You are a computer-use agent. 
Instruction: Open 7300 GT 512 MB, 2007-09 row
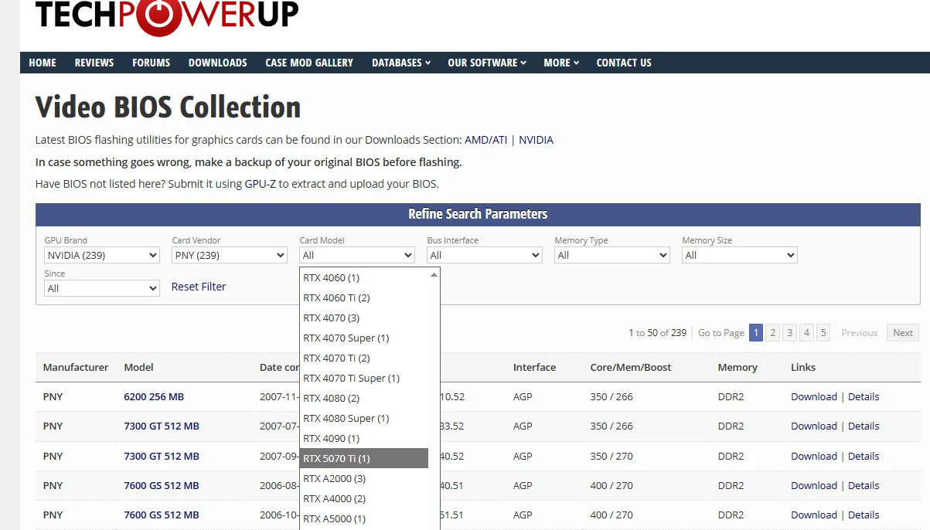click(x=162, y=457)
